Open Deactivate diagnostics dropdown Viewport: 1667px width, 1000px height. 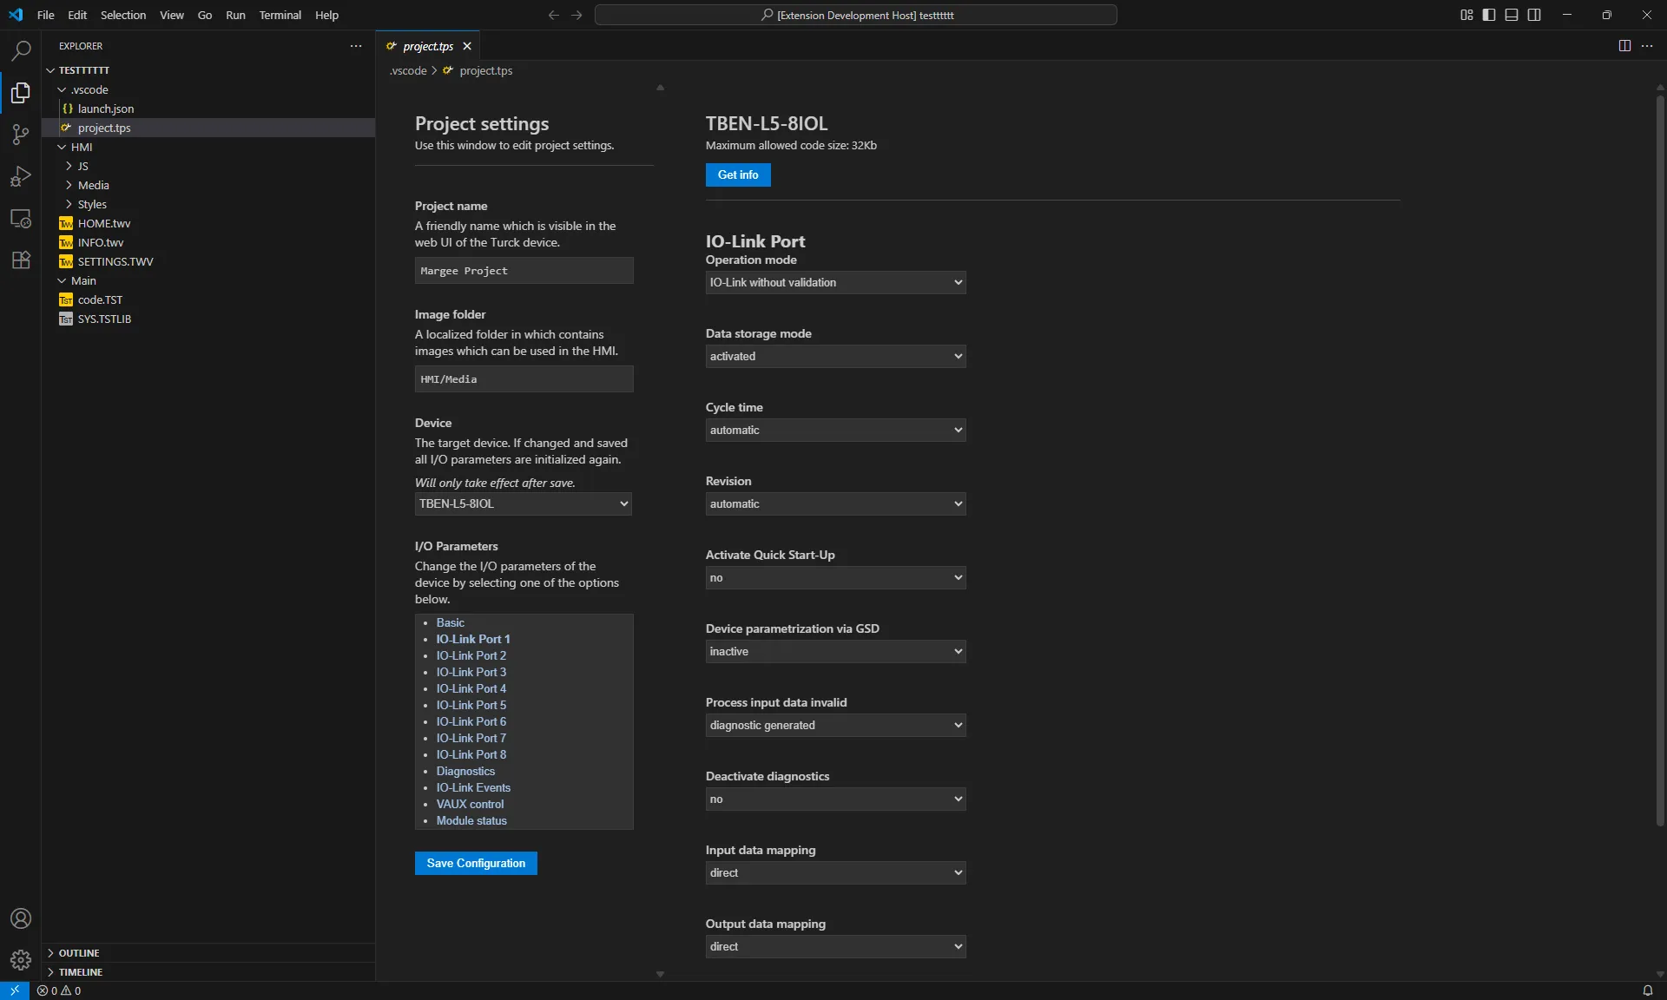tap(835, 799)
